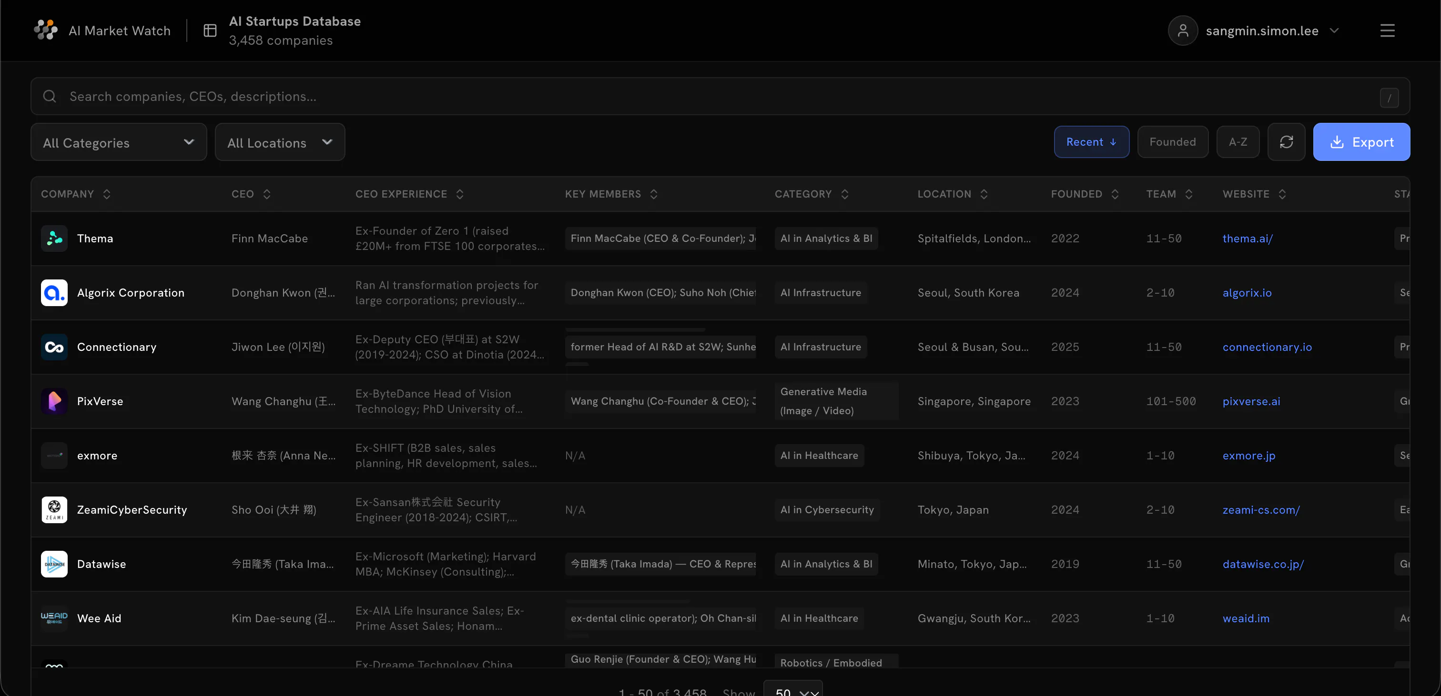Select the Connectionary company name

(116, 347)
